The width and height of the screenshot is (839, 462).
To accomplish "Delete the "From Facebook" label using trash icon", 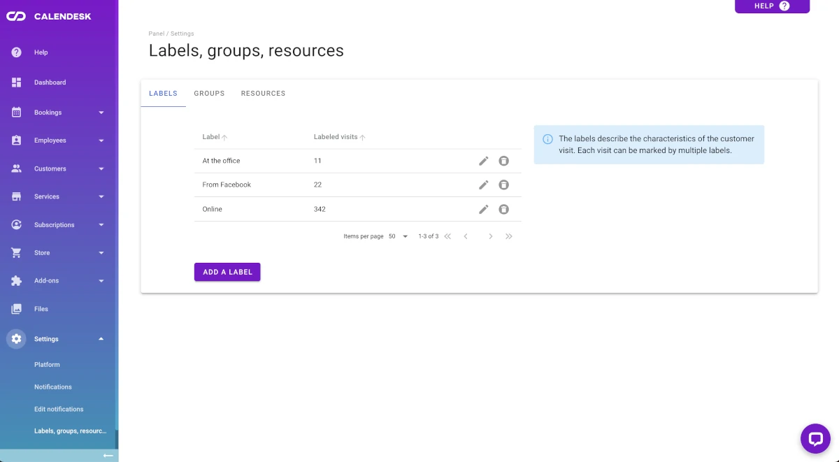I will click(504, 185).
